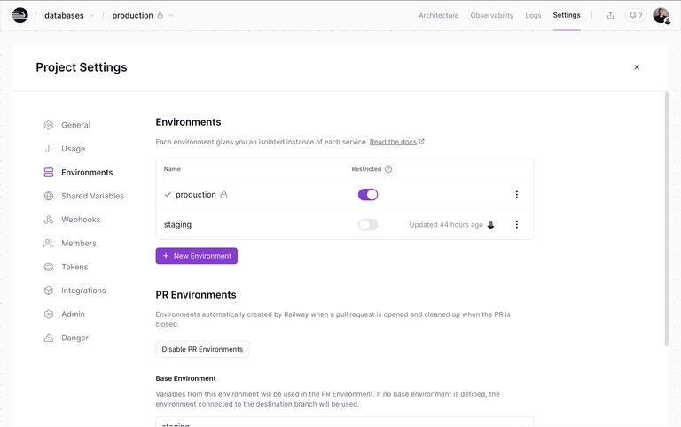This screenshot has height=427, width=681.
Task: Open Tokens settings section
Action: coord(74,267)
